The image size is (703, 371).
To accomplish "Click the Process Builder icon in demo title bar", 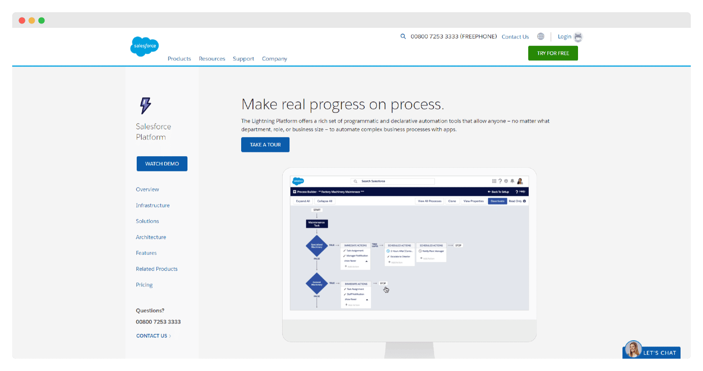I will click(294, 192).
